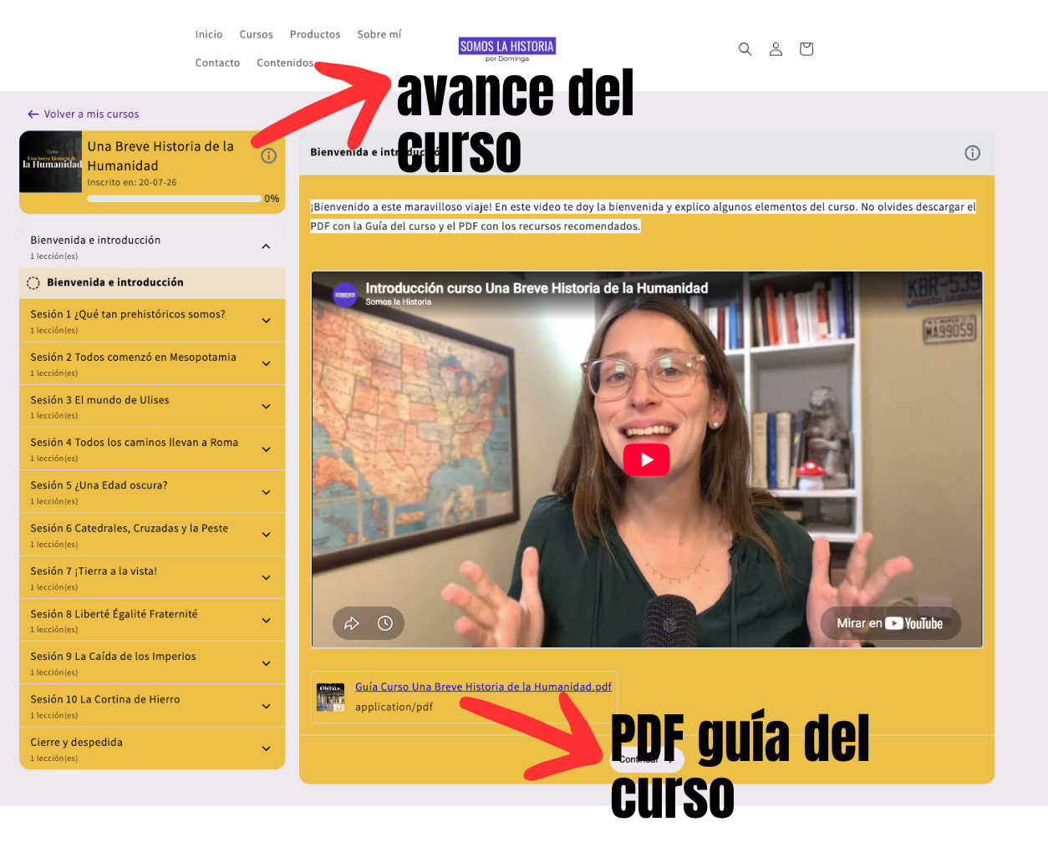Click the watch later clock icon
The height and width of the screenshot is (847, 1048).
pos(385,623)
